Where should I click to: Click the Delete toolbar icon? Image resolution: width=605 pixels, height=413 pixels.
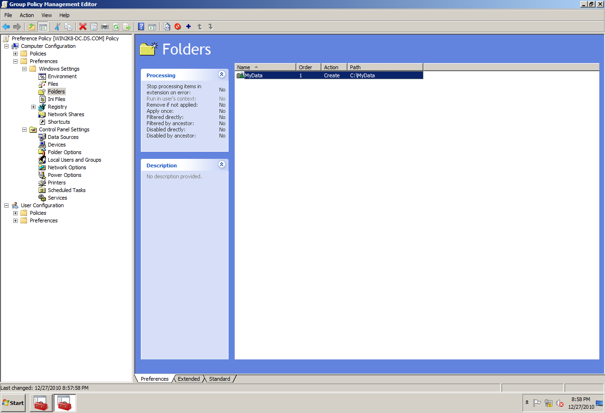(x=82, y=27)
